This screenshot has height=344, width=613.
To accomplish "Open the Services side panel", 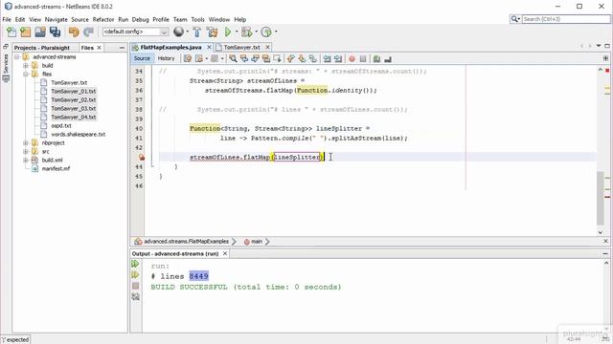I will click(6, 67).
